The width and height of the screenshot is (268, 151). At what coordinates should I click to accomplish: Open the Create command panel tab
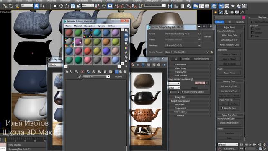coord(216,12)
